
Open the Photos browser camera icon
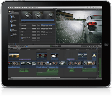pos(90,46)
